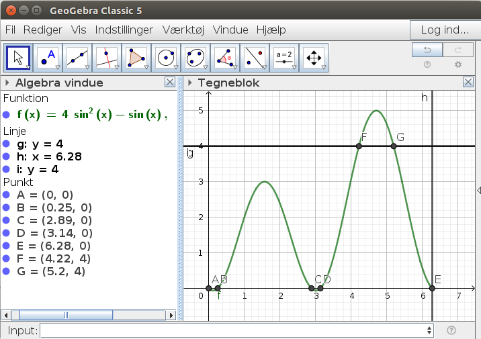Click the Log ind... button

coord(445,30)
